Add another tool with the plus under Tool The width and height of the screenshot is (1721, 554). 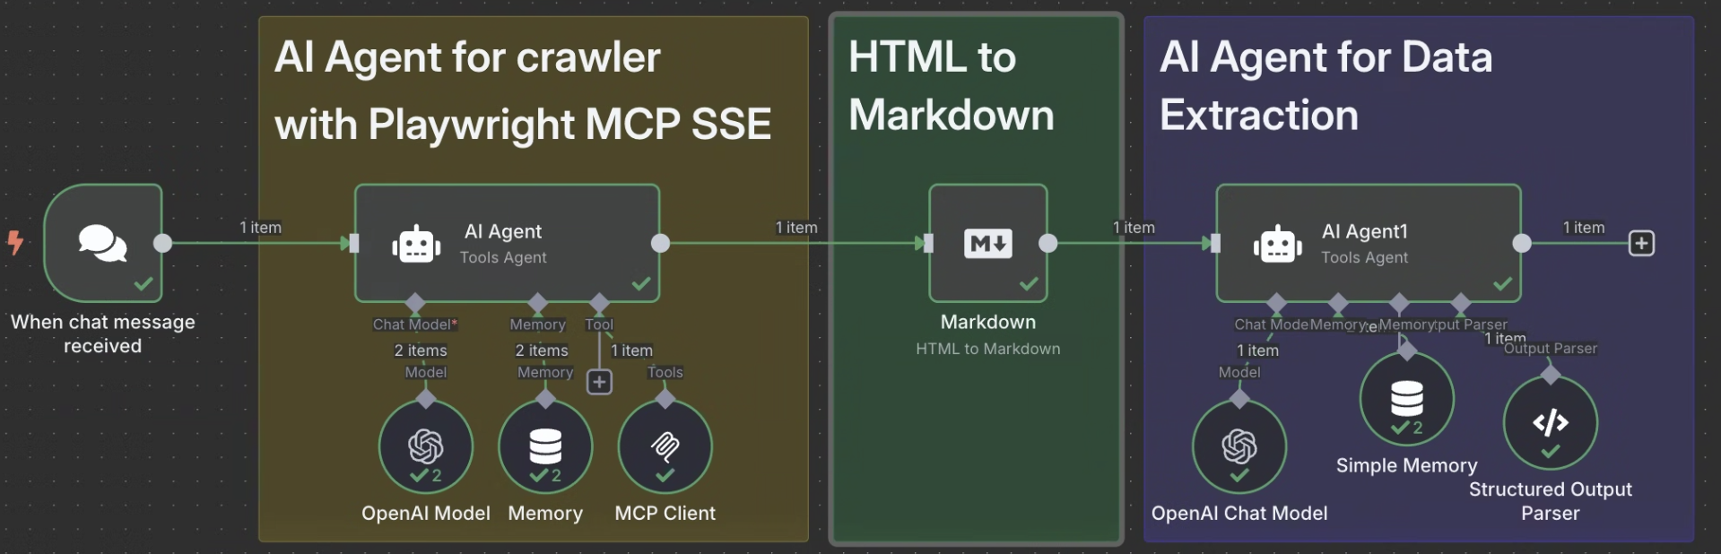click(599, 382)
